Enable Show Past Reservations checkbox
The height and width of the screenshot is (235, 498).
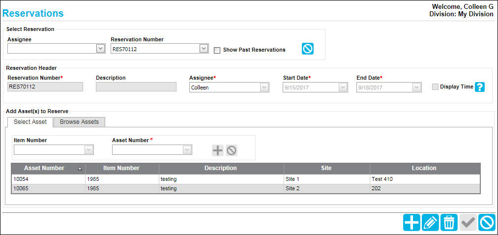click(x=217, y=50)
